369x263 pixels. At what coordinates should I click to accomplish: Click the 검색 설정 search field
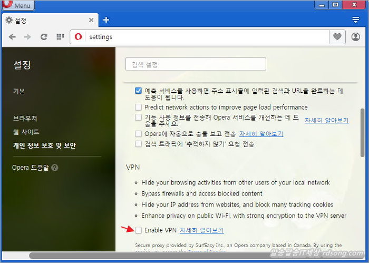pyautogui.click(x=196, y=64)
